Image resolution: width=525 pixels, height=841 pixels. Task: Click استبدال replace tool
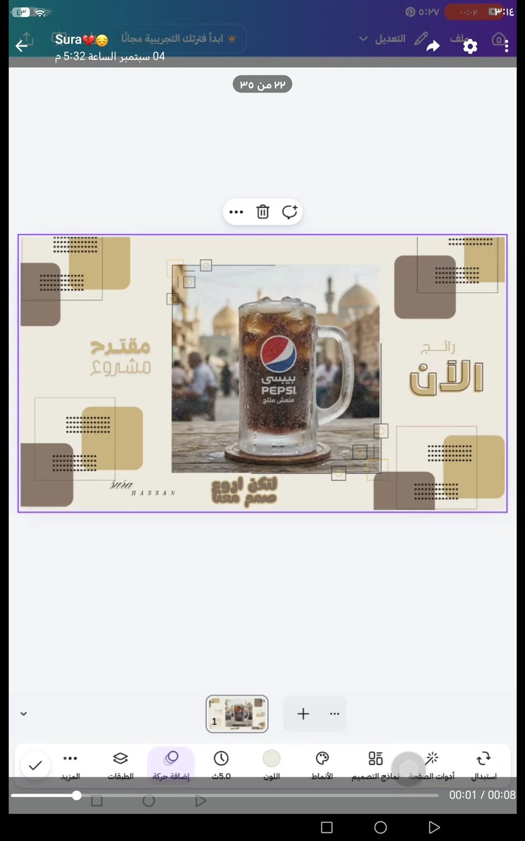[484, 765]
